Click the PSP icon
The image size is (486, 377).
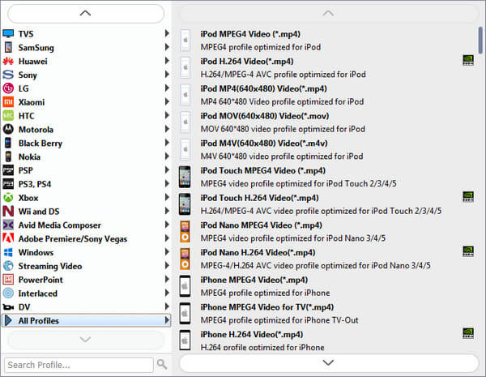(x=8, y=170)
